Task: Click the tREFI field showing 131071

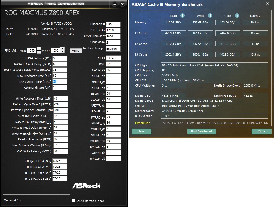Action: [x=114, y=58]
